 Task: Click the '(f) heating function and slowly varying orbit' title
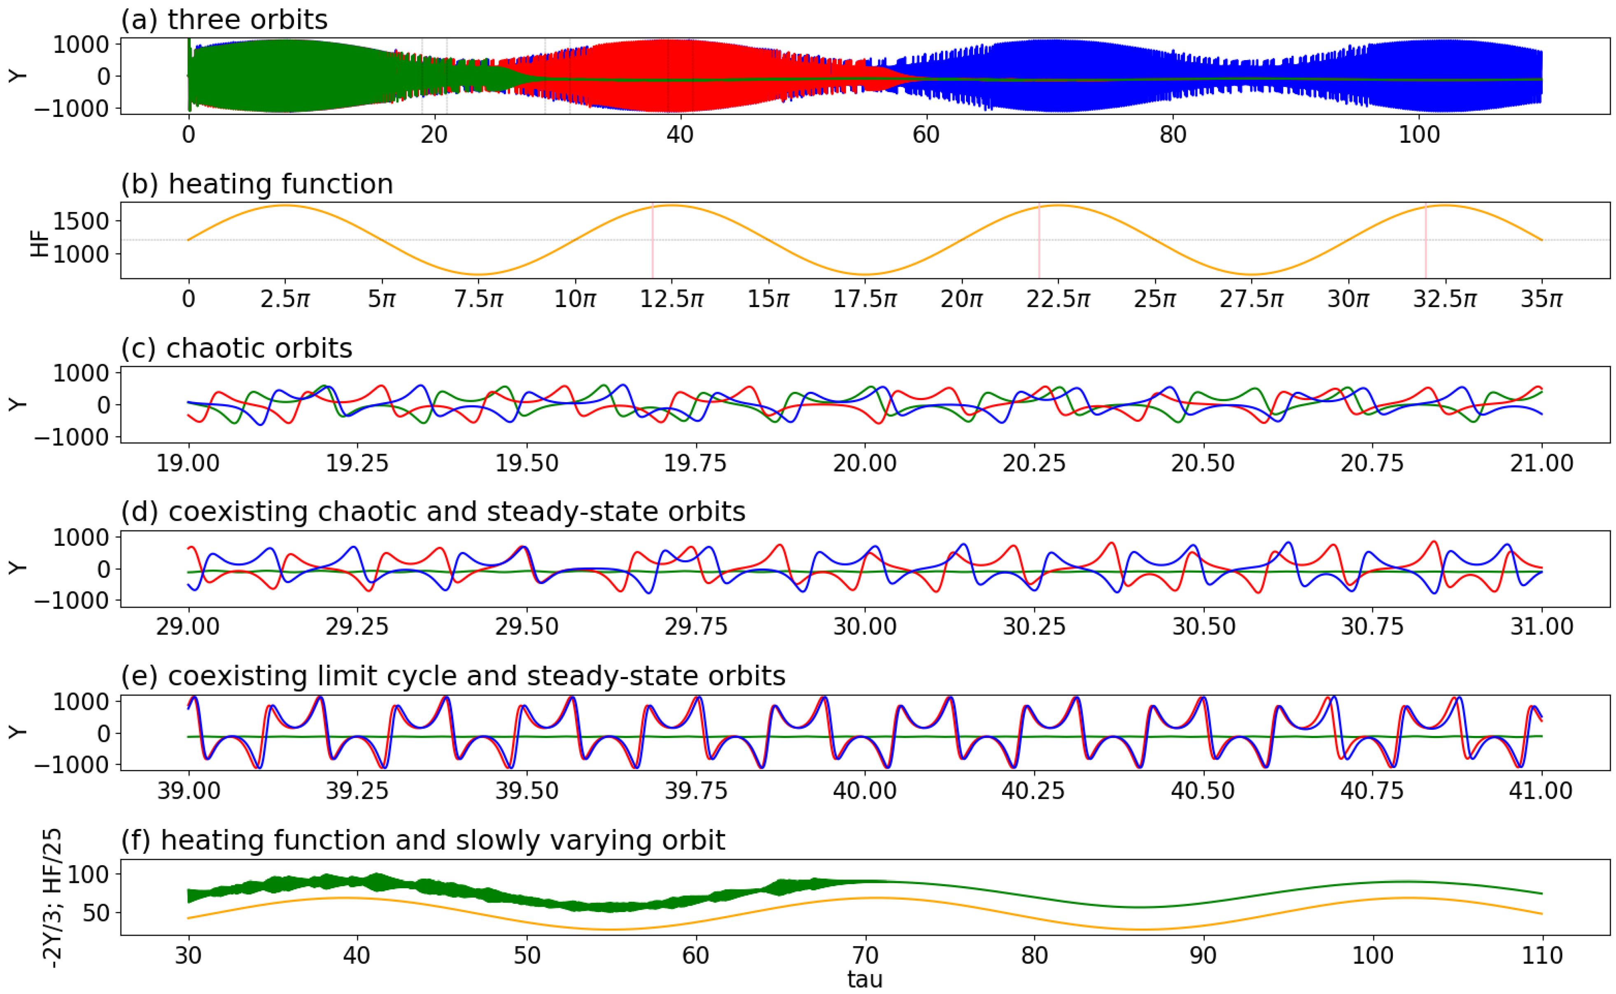[423, 840]
